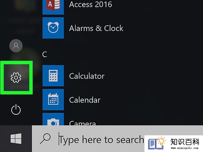The image size is (203, 152).
Task: Click the Calculator tile icon
Action: click(53, 76)
